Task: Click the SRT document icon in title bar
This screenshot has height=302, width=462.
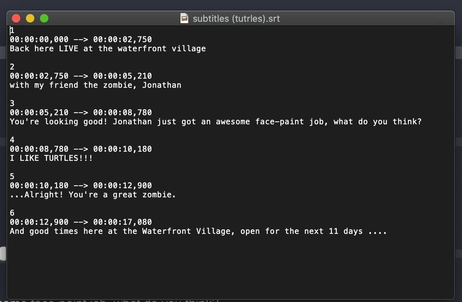Action: (x=184, y=18)
